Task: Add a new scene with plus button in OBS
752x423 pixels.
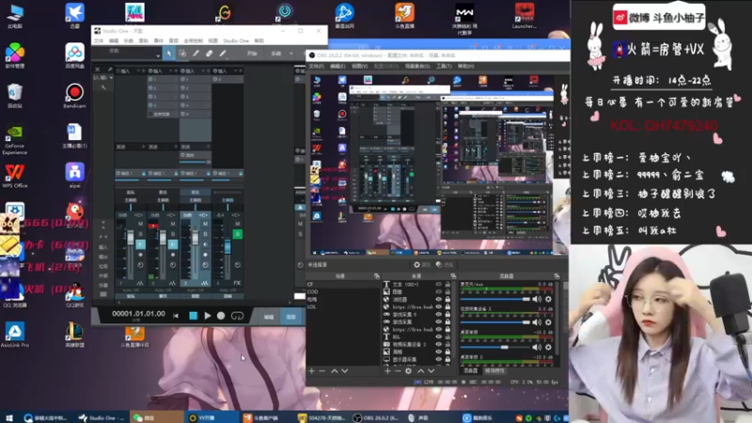Action: click(312, 371)
